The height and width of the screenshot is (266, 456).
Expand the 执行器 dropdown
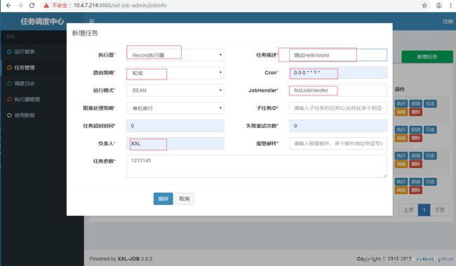coord(175,55)
